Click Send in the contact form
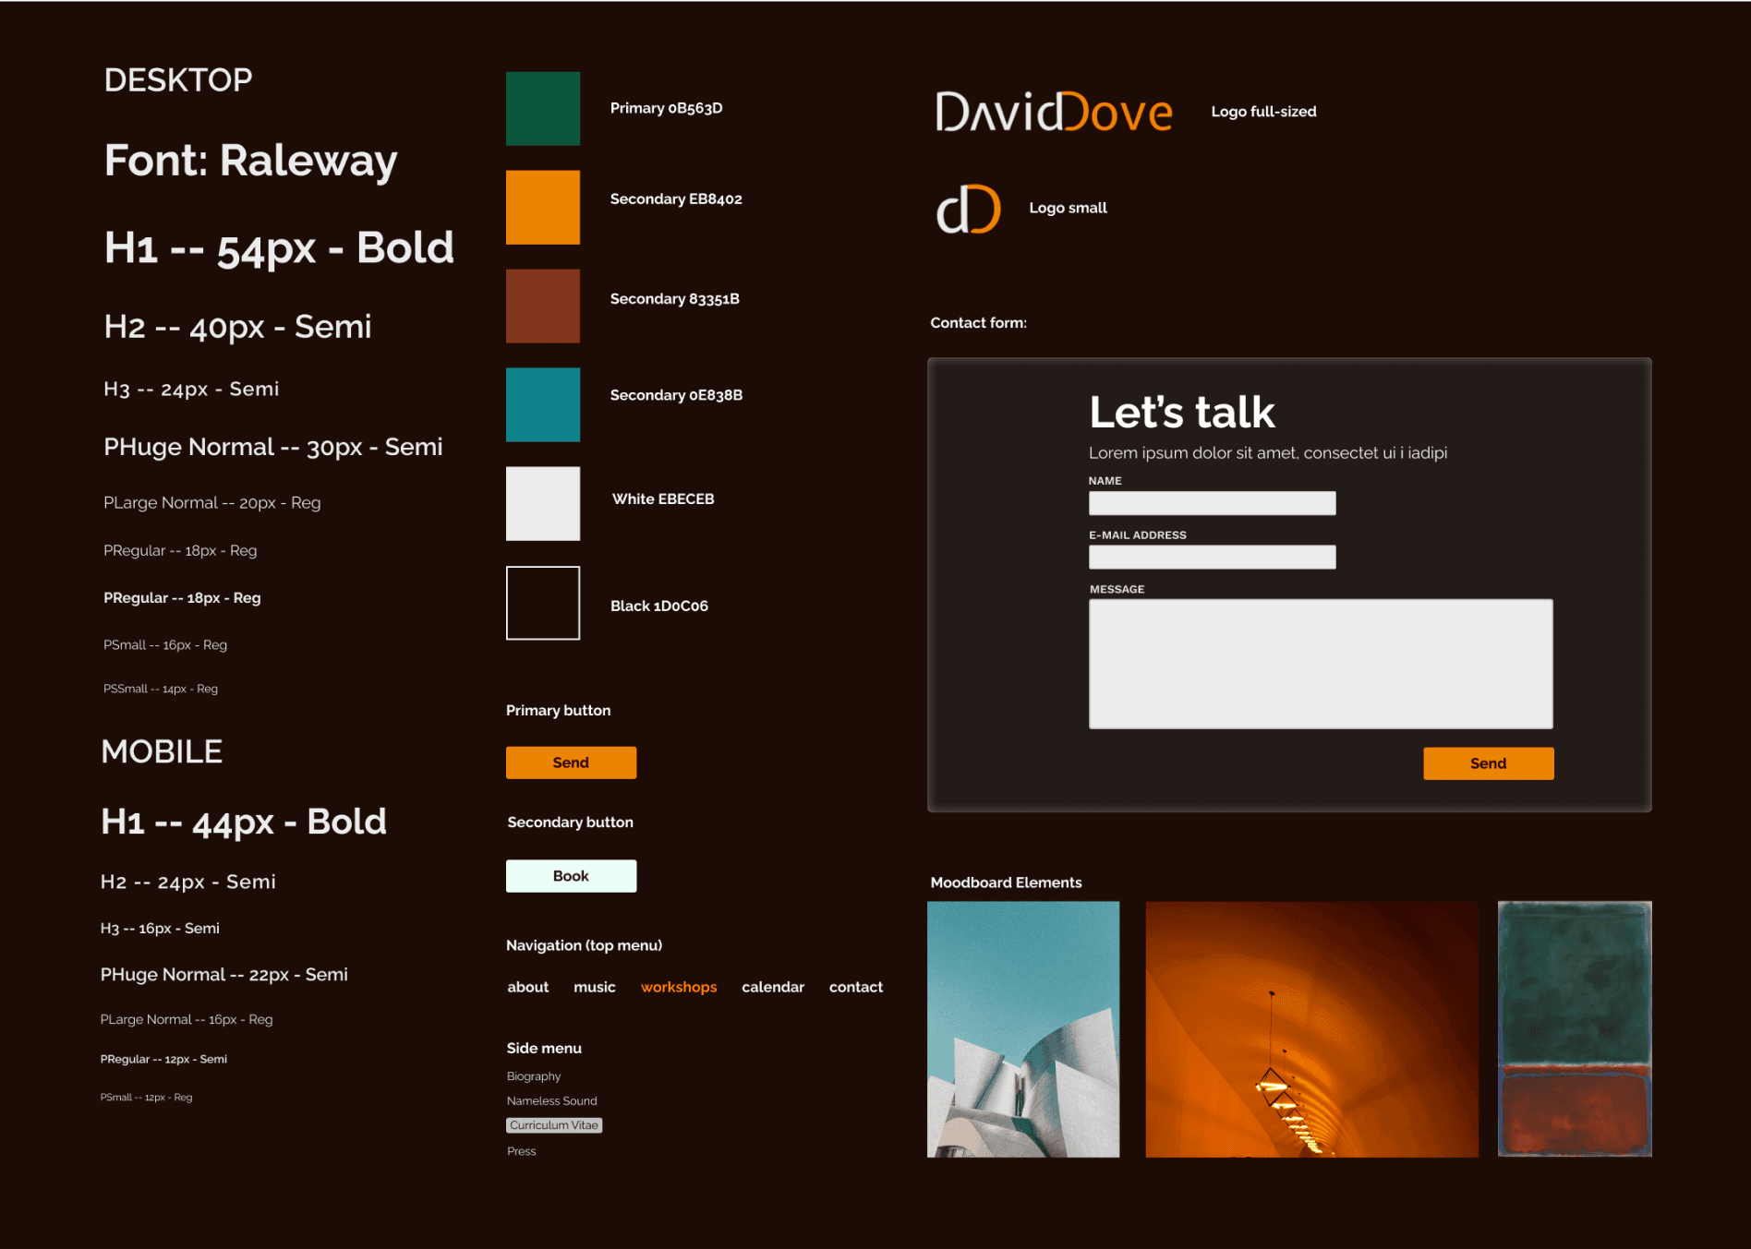 [1488, 763]
